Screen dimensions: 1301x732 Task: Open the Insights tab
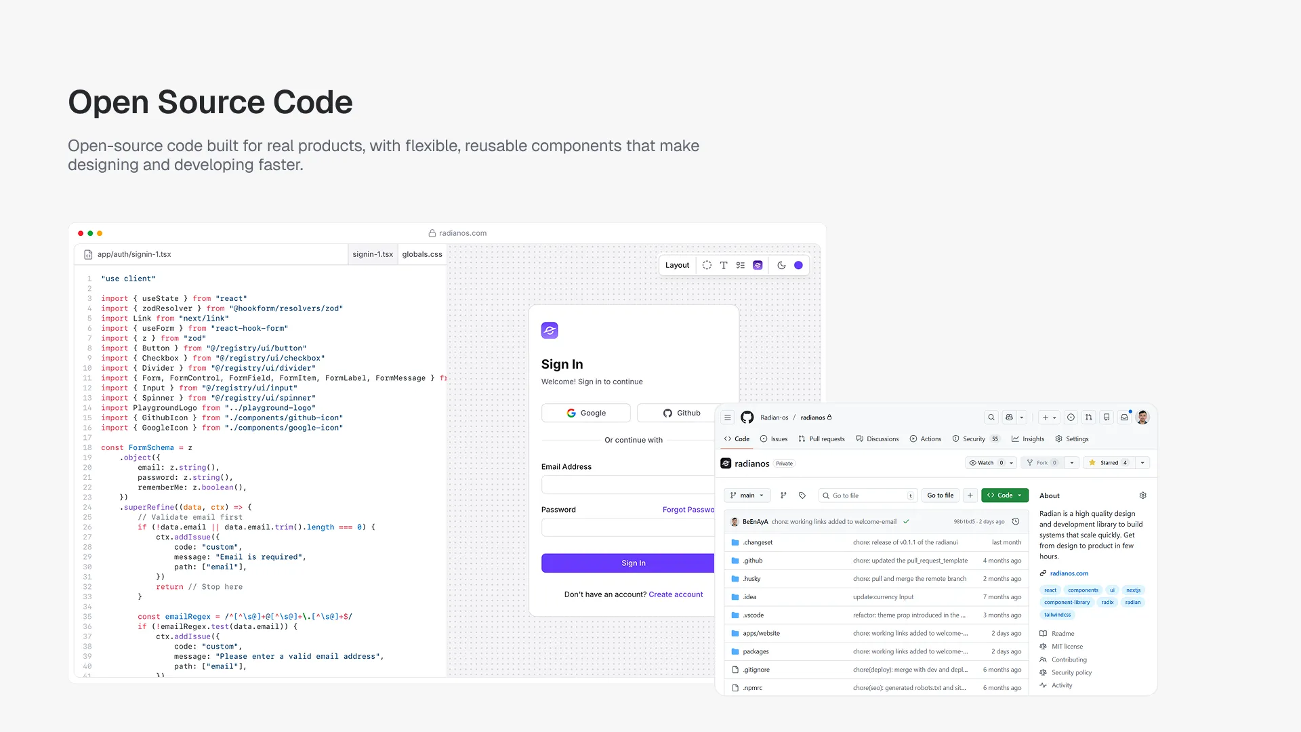[1028, 439]
